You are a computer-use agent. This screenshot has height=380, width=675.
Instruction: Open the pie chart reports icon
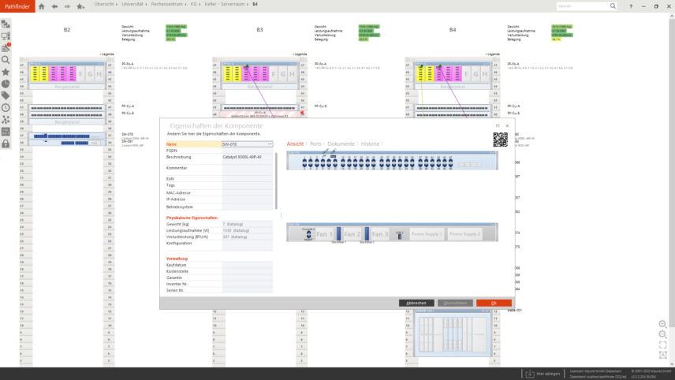pyautogui.click(x=6, y=84)
